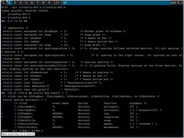Screen dimensions: 184x138
Task: Select dwm tag 8
Action: click(43, 2)
